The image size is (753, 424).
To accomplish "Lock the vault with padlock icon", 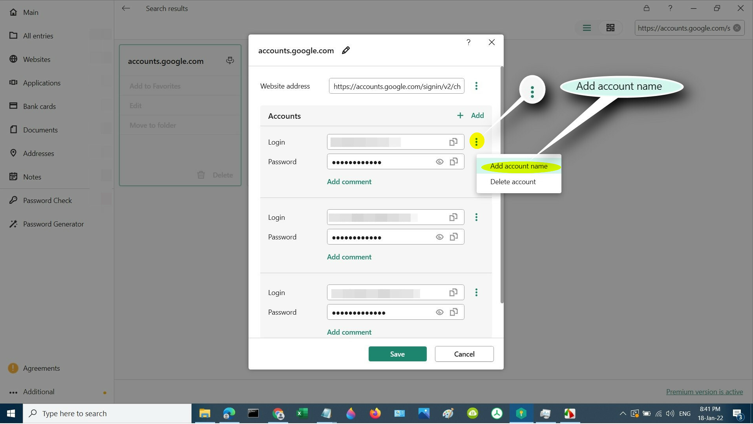I will (x=646, y=8).
